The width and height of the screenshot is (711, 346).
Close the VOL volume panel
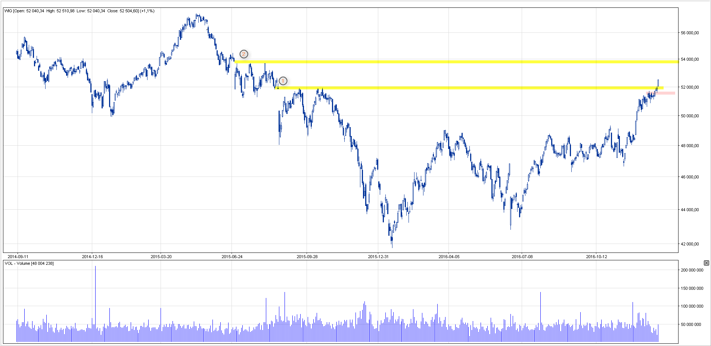[x=706, y=263]
